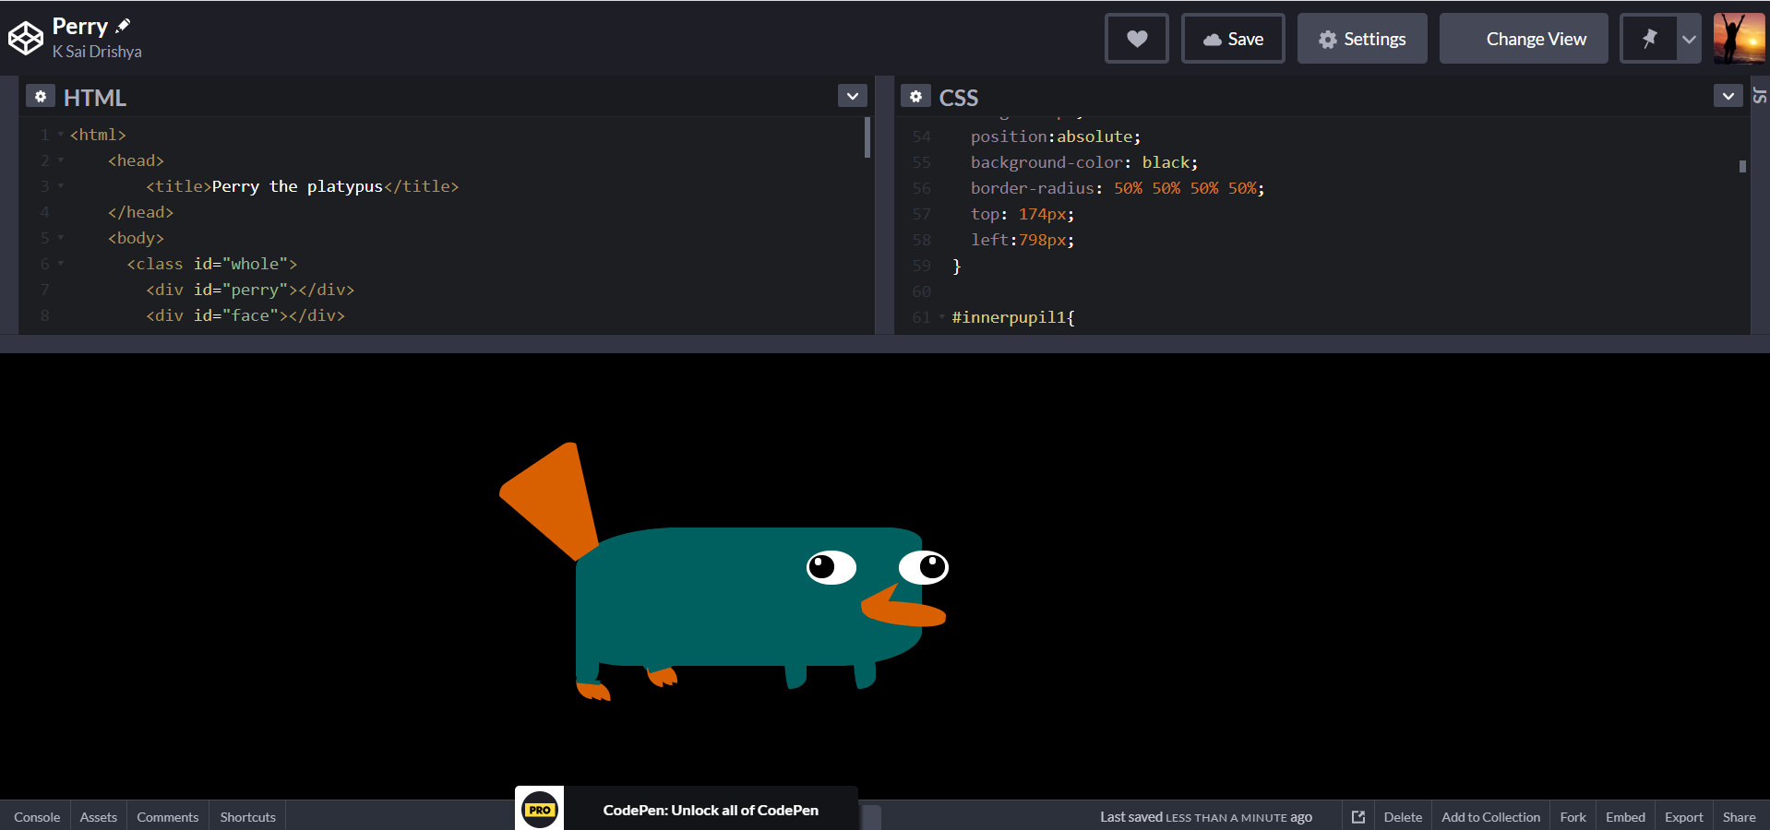Open the CSS editor dropdown chevron
The width and height of the screenshot is (1770, 830).
coord(1728,95)
